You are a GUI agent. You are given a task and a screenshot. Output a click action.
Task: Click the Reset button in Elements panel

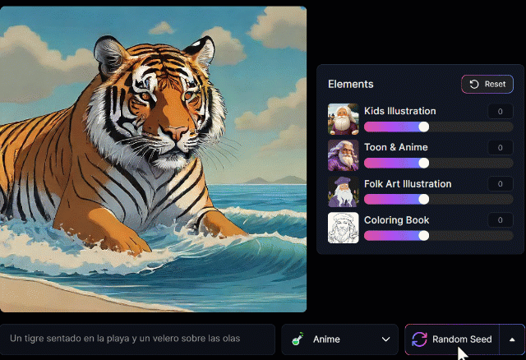click(x=487, y=84)
